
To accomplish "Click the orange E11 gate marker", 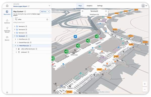I will (131, 36).
